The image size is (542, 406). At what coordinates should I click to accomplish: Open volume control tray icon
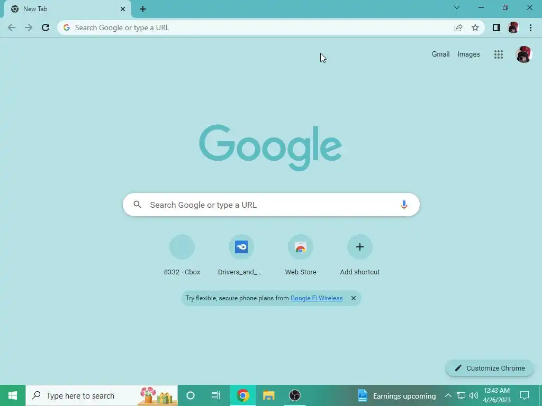474,395
